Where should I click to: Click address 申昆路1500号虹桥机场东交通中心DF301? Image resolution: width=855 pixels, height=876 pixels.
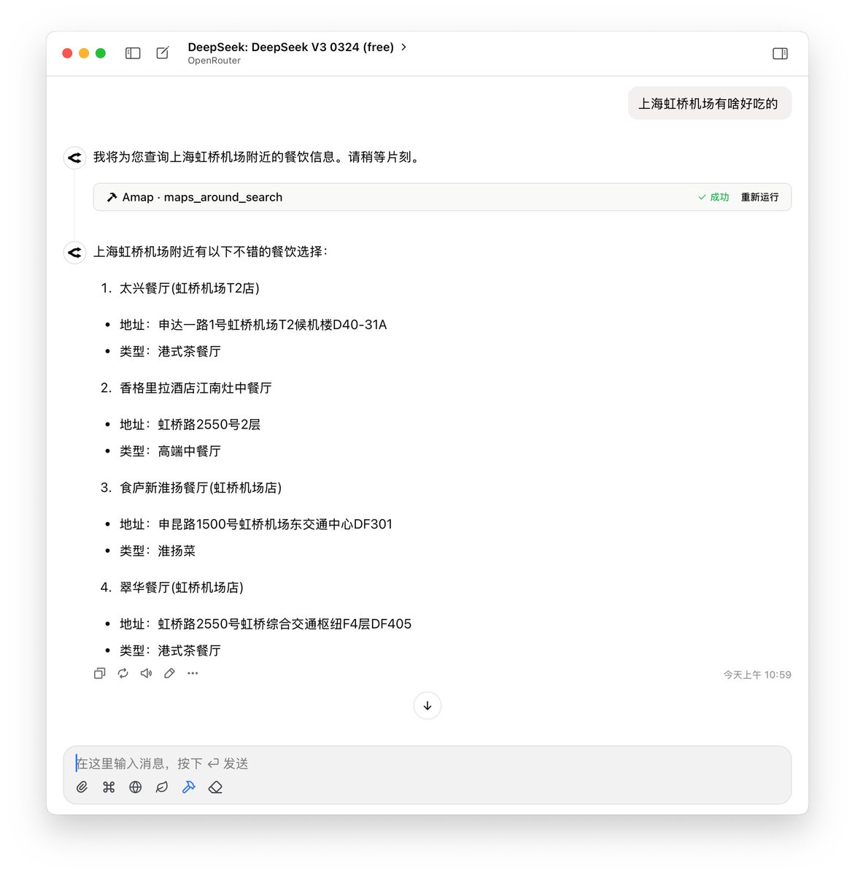coord(256,524)
